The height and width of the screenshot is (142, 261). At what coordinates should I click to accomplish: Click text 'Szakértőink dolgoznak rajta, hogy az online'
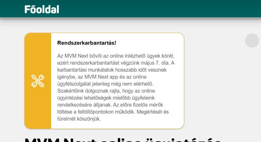(106, 91)
